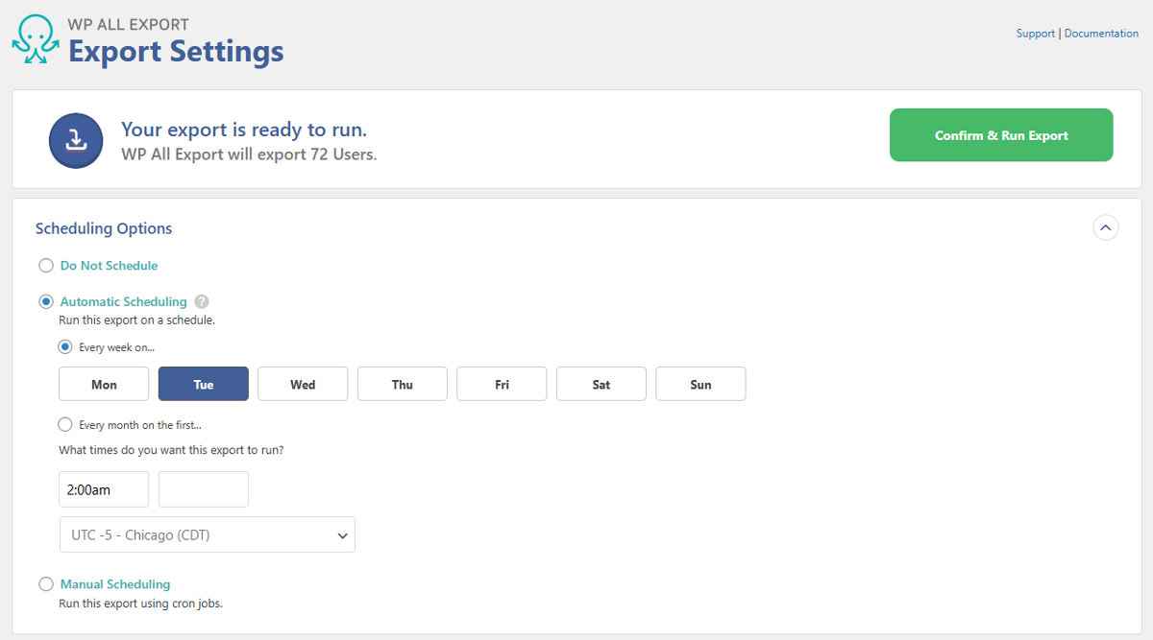Image resolution: width=1153 pixels, height=640 pixels.
Task: Toggle the Wed day button
Action: [x=303, y=384]
